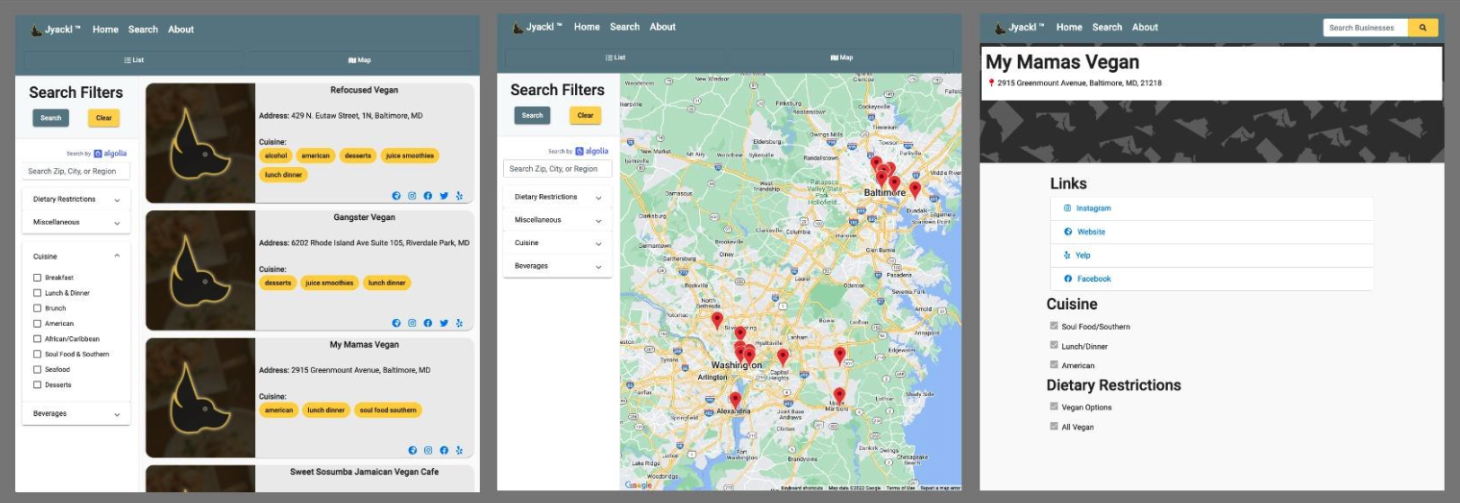The width and height of the screenshot is (1460, 503).
Task: Open the Twitter icon on the Refocused Vegan card
Action: pyautogui.click(x=444, y=196)
